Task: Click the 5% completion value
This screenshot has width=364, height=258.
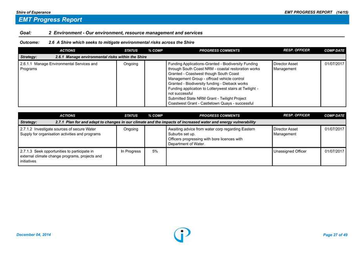Action: coord(155,151)
